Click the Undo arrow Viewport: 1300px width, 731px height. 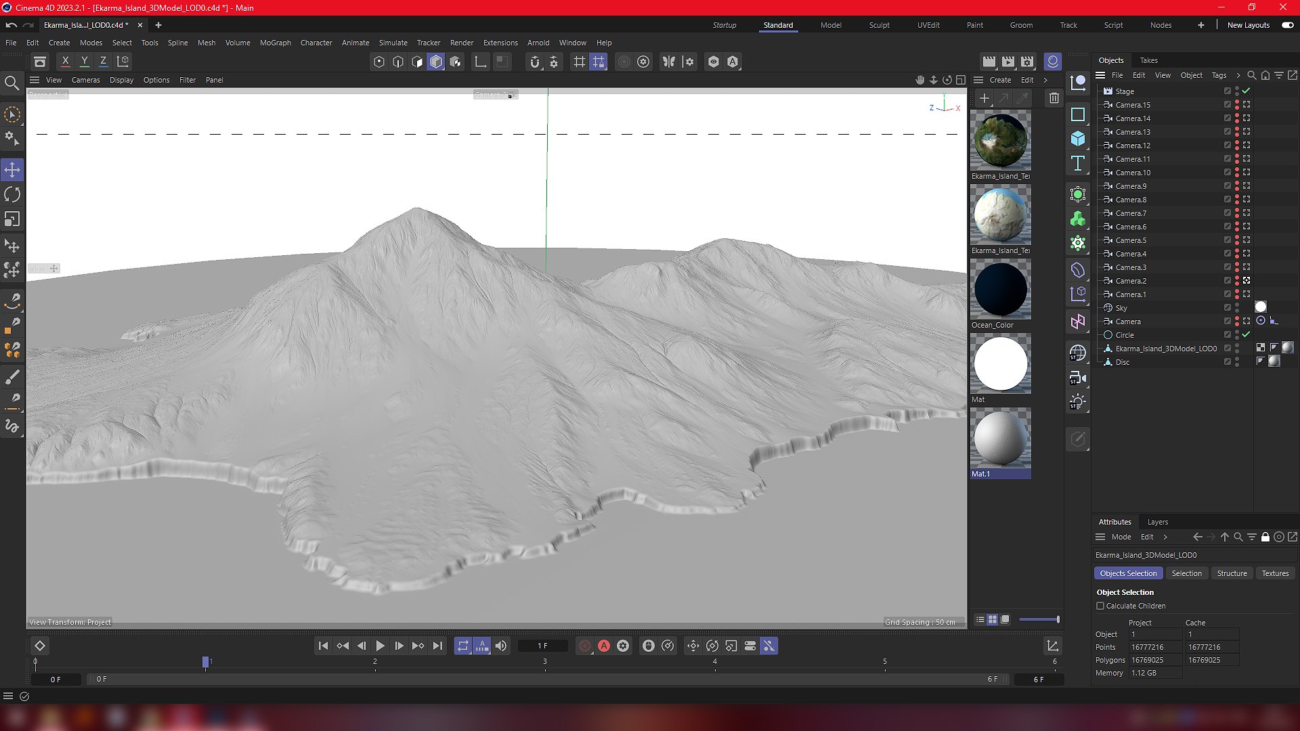pos(12,25)
